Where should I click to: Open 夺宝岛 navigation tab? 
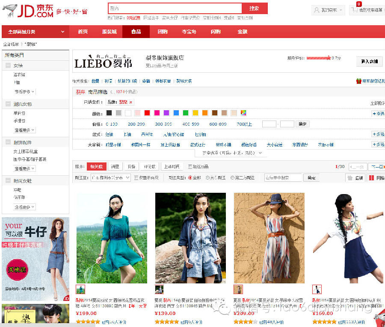tap(189, 32)
